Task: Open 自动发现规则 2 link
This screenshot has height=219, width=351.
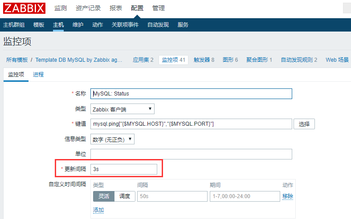Action: click(x=299, y=60)
